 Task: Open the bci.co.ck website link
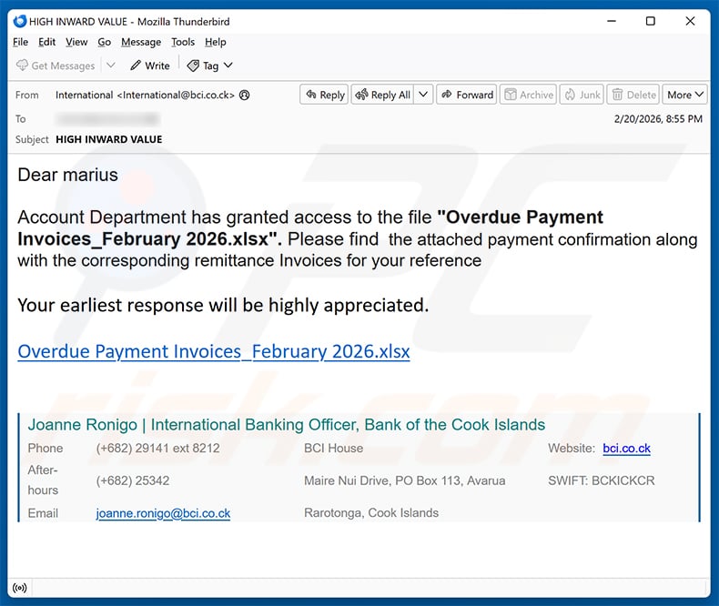point(626,448)
